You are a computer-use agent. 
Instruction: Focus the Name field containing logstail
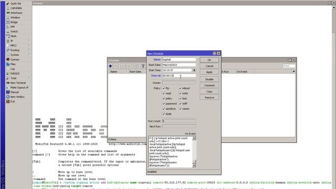tap(179, 59)
